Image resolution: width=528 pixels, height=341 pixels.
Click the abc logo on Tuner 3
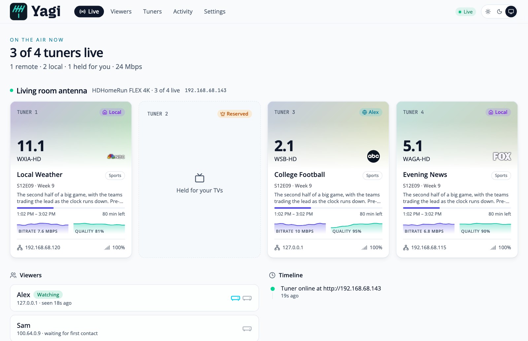point(374,156)
